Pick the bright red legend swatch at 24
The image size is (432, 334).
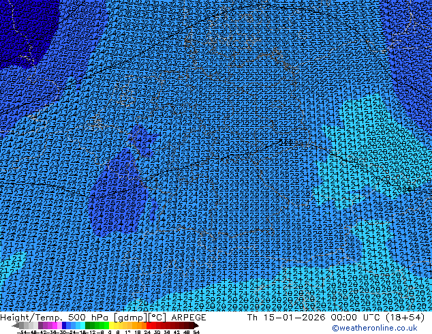149,326
